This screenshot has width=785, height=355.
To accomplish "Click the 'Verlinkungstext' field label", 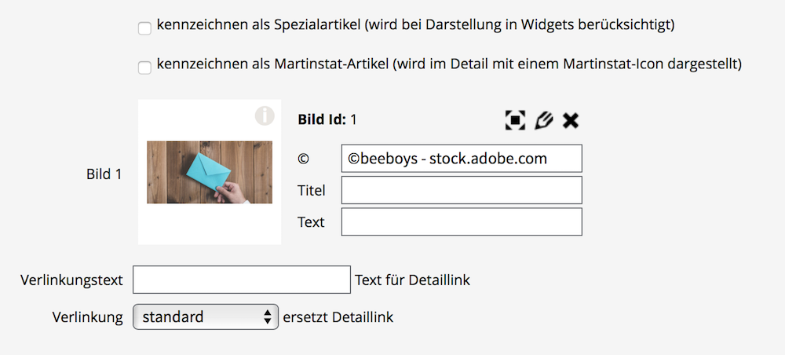I will 72,280.
